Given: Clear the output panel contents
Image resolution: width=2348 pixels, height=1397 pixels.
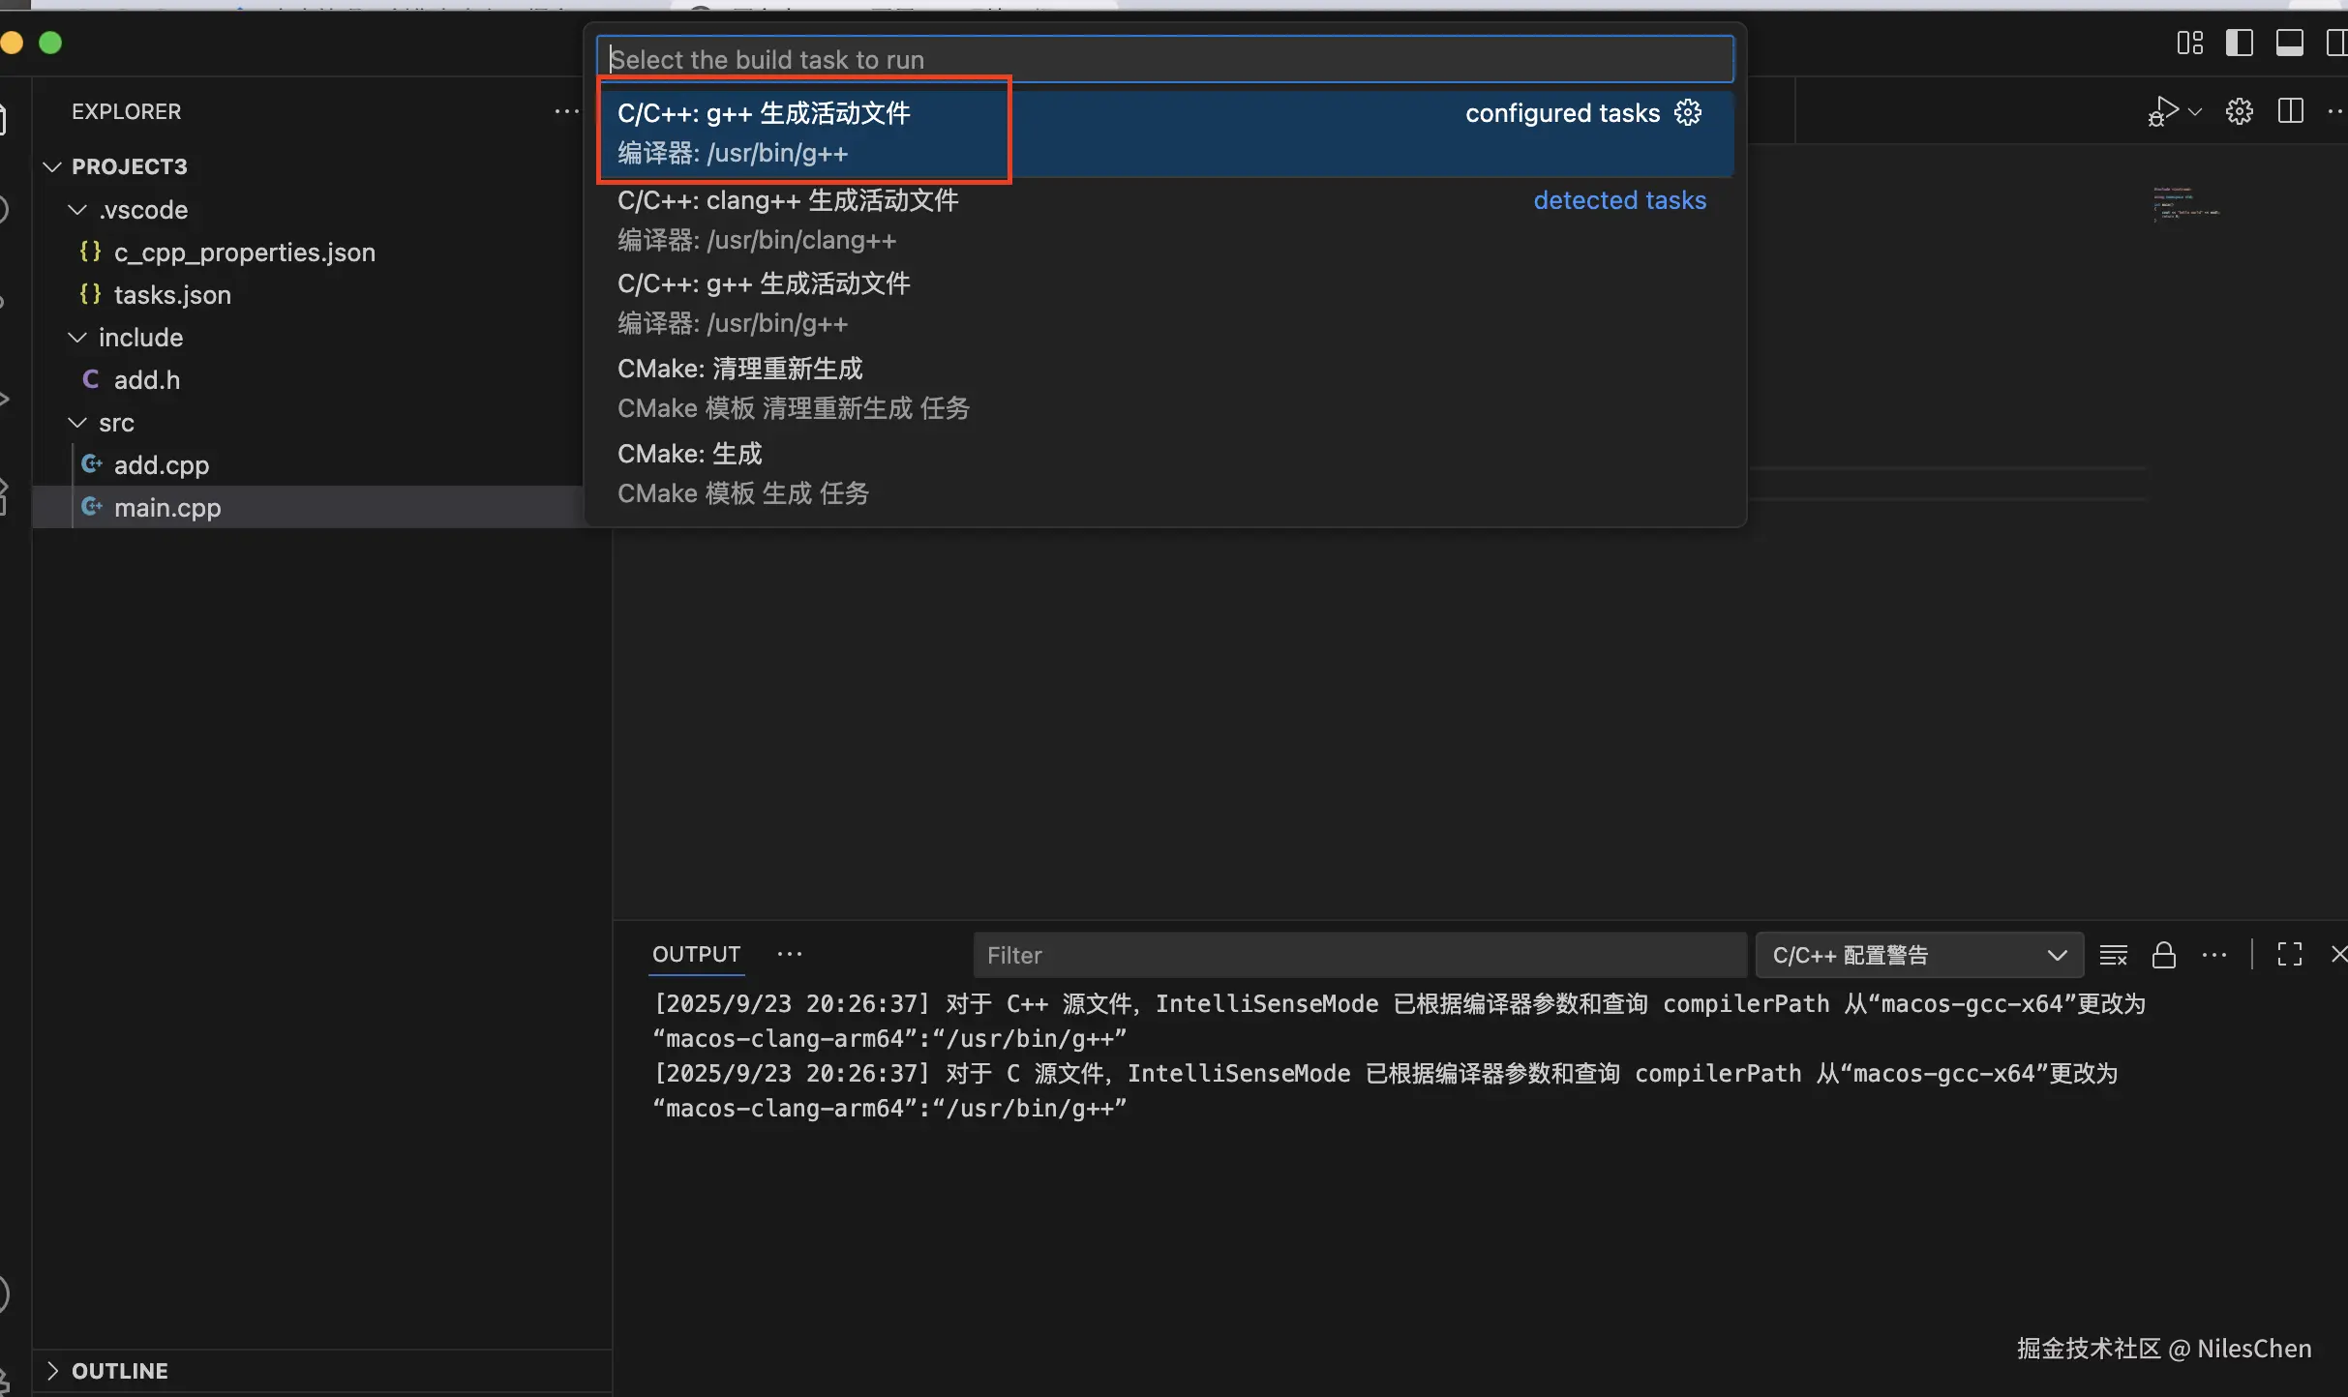Looking at the screenshot, I should click(x=2113, y=955).
